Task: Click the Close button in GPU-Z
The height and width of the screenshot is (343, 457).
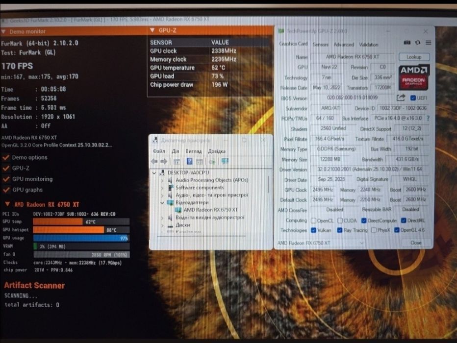Action: pos(416,243)
